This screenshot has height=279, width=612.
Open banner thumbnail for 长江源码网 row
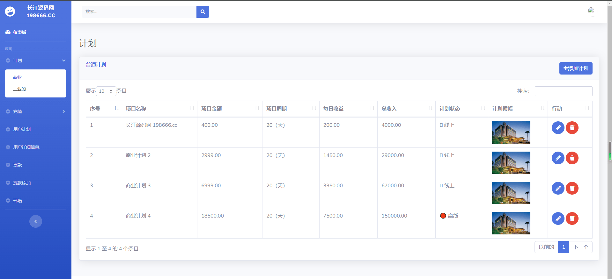tap(511, 132)
